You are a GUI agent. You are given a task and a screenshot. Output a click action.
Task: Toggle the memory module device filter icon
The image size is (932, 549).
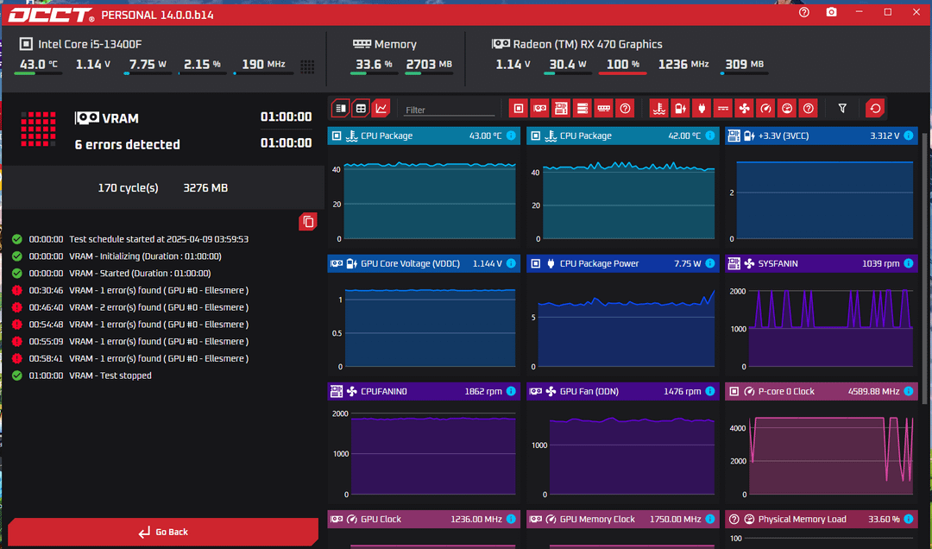point(604,108)
